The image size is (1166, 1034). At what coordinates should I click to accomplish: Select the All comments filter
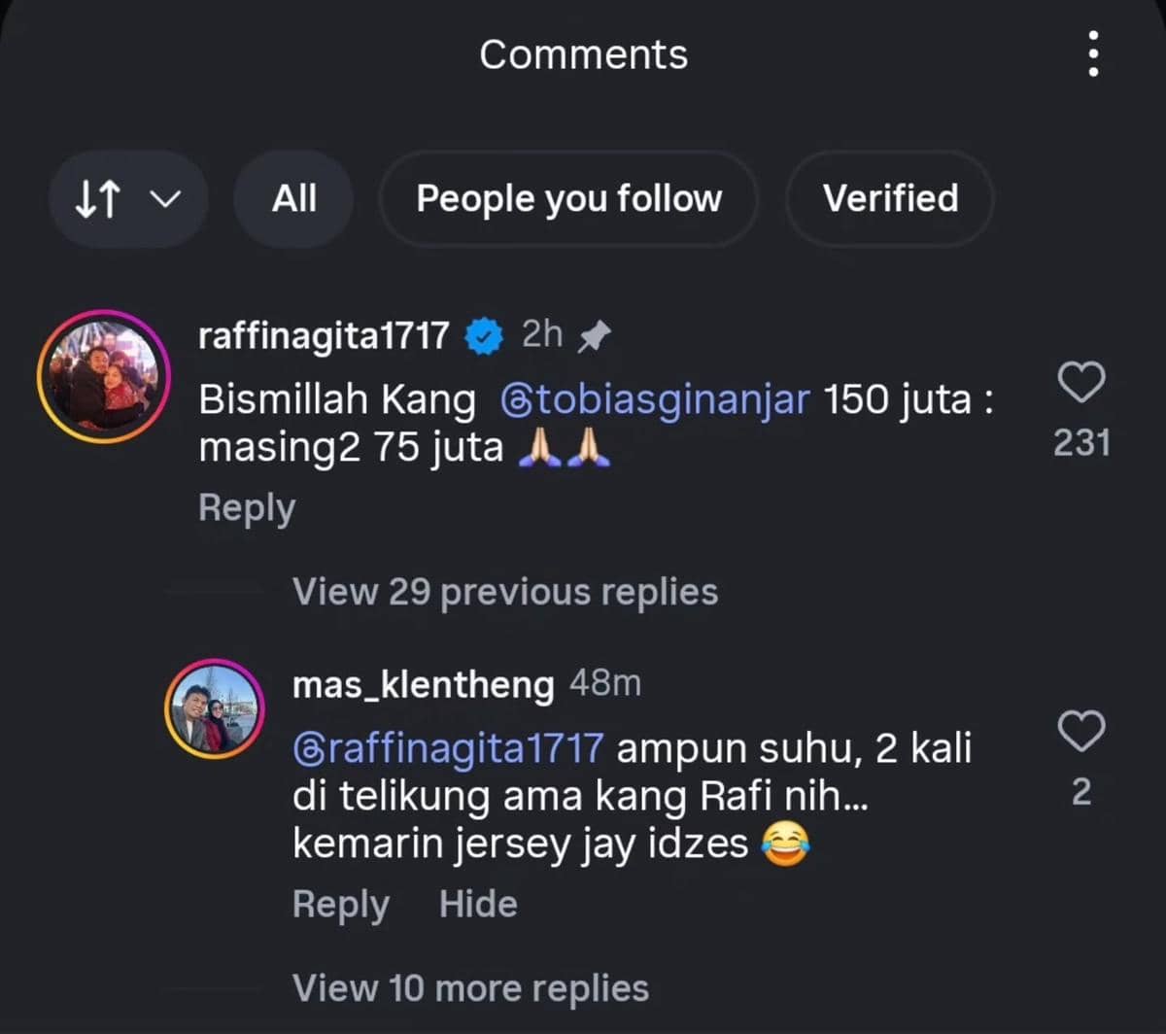click(x=293, y=199)
